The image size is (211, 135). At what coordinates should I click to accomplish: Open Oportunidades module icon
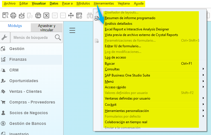[x=3, y=81]
